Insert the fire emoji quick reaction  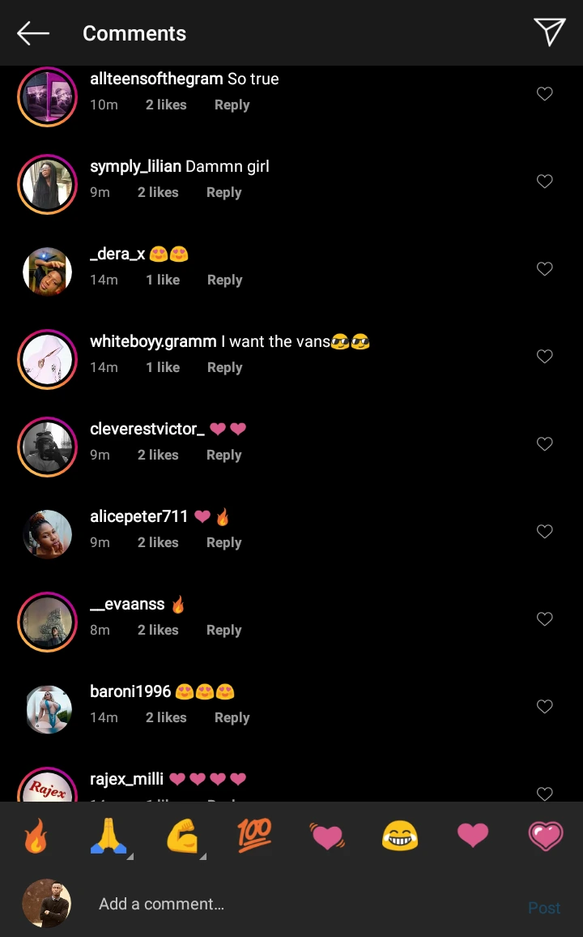[x=36, y=836]
